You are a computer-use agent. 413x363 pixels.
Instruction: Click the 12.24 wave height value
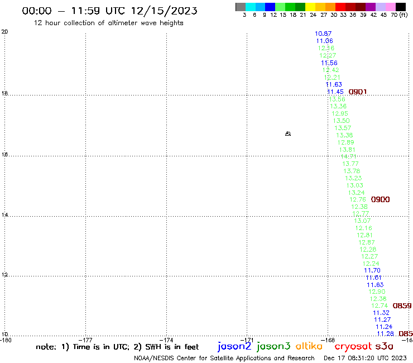click(x=371, y=264)
